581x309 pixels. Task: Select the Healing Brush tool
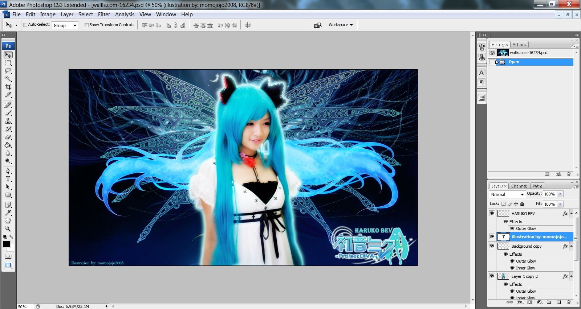(8, 105)
